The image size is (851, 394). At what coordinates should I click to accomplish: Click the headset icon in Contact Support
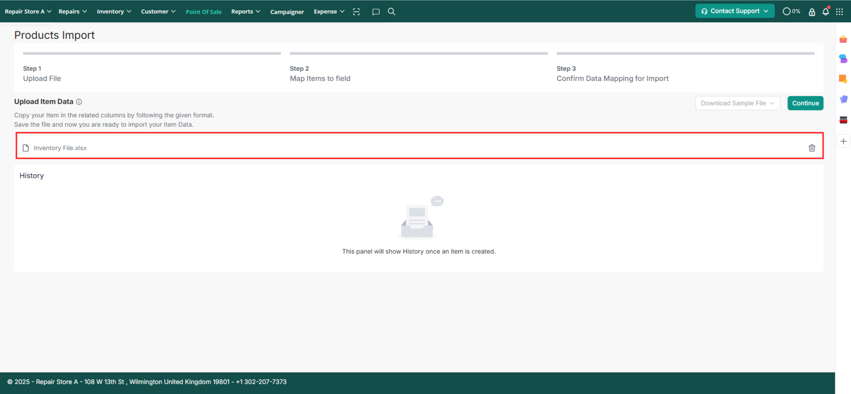point(704,12)
